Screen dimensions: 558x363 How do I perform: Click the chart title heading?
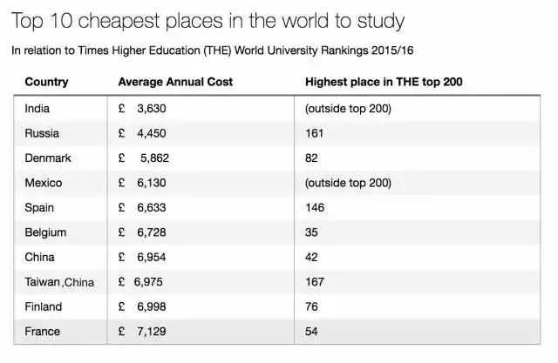(x=208, y=19)
